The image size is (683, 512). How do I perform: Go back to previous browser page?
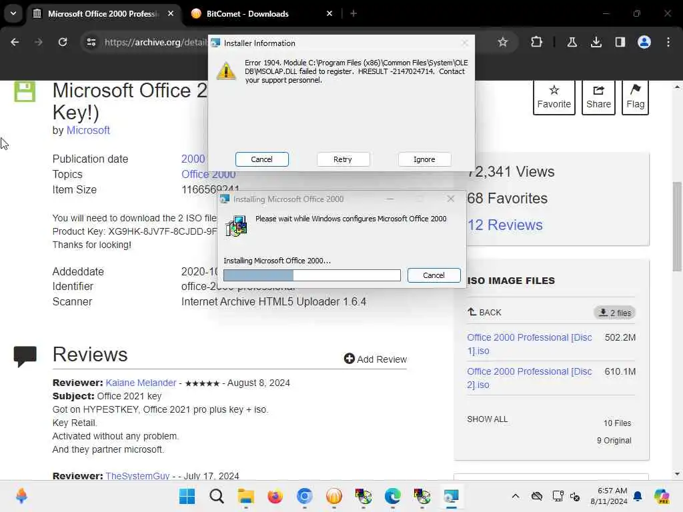(x=15, y=42)
